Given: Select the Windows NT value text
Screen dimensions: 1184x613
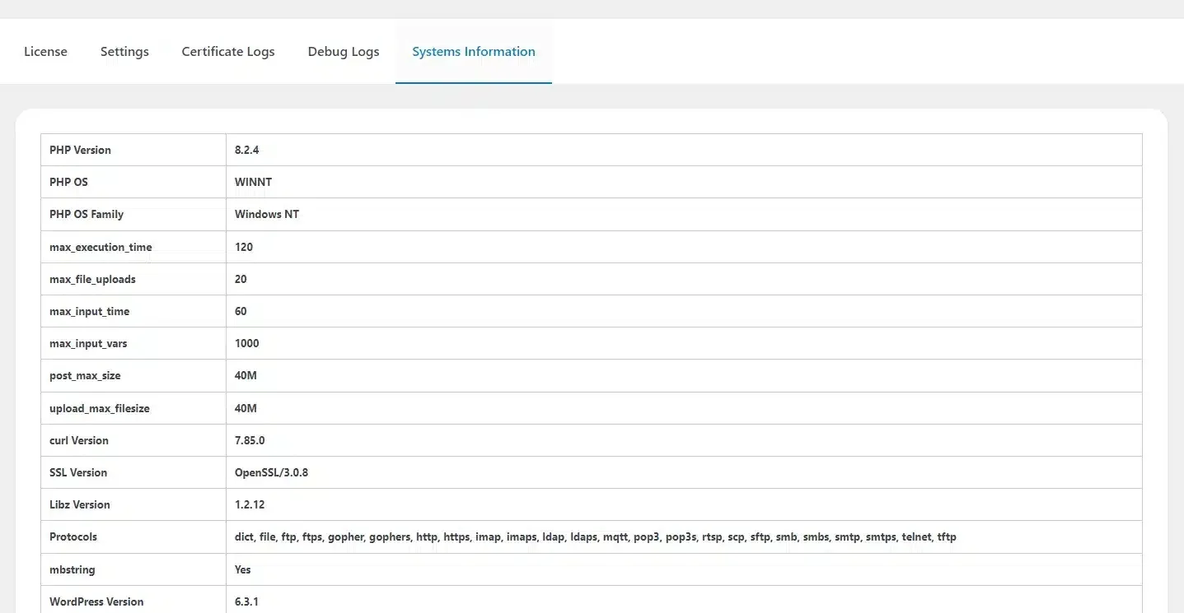Looking at the screenshot, I should (x=267, y=215).
